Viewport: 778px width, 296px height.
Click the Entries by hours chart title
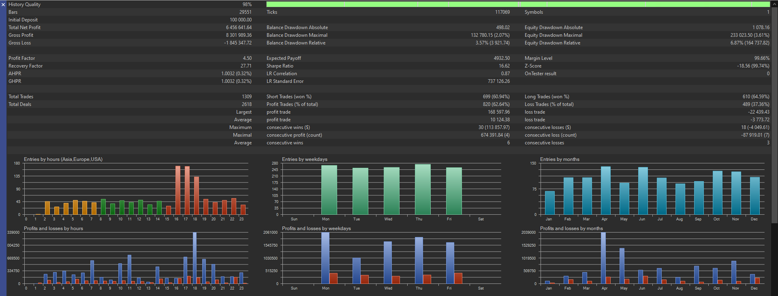tap(63, 159)
